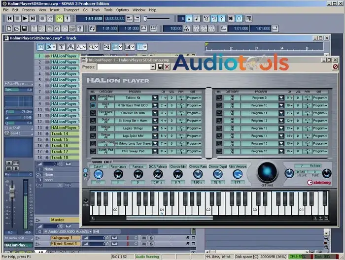Image resolution: width=345 pixels, height=260 pixels.
Task: Mute the Subgroup 1 bus
Action: pos(144,238)
